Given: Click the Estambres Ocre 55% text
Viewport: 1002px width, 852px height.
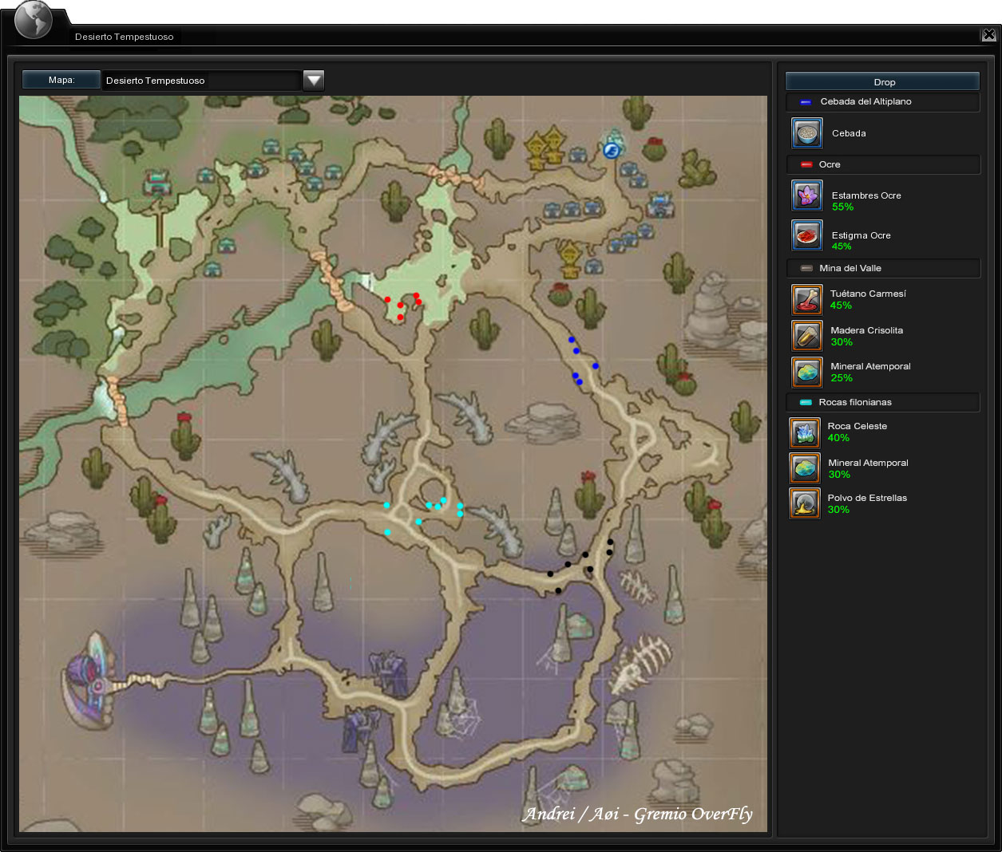Looking at the screenshot, I should 866,201.
